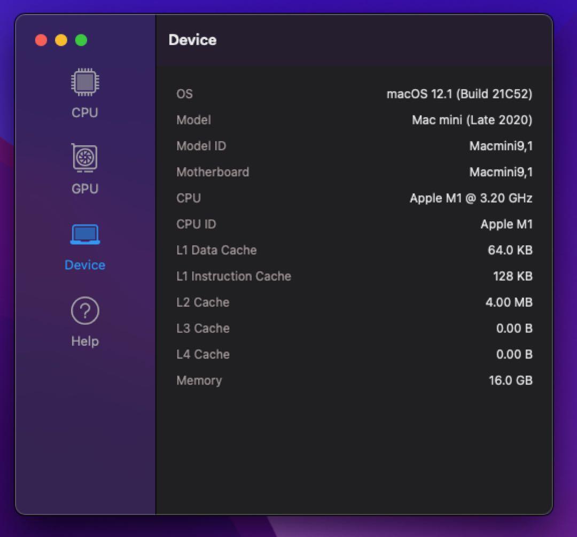Select the Mac mini (Late 2020) model text

pyautogui.click(x=471, y=120)
